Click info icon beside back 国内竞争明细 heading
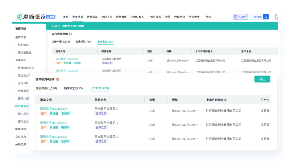Viewport: 290px width, 164px height. pyautogui.click(x=70, y=34)
